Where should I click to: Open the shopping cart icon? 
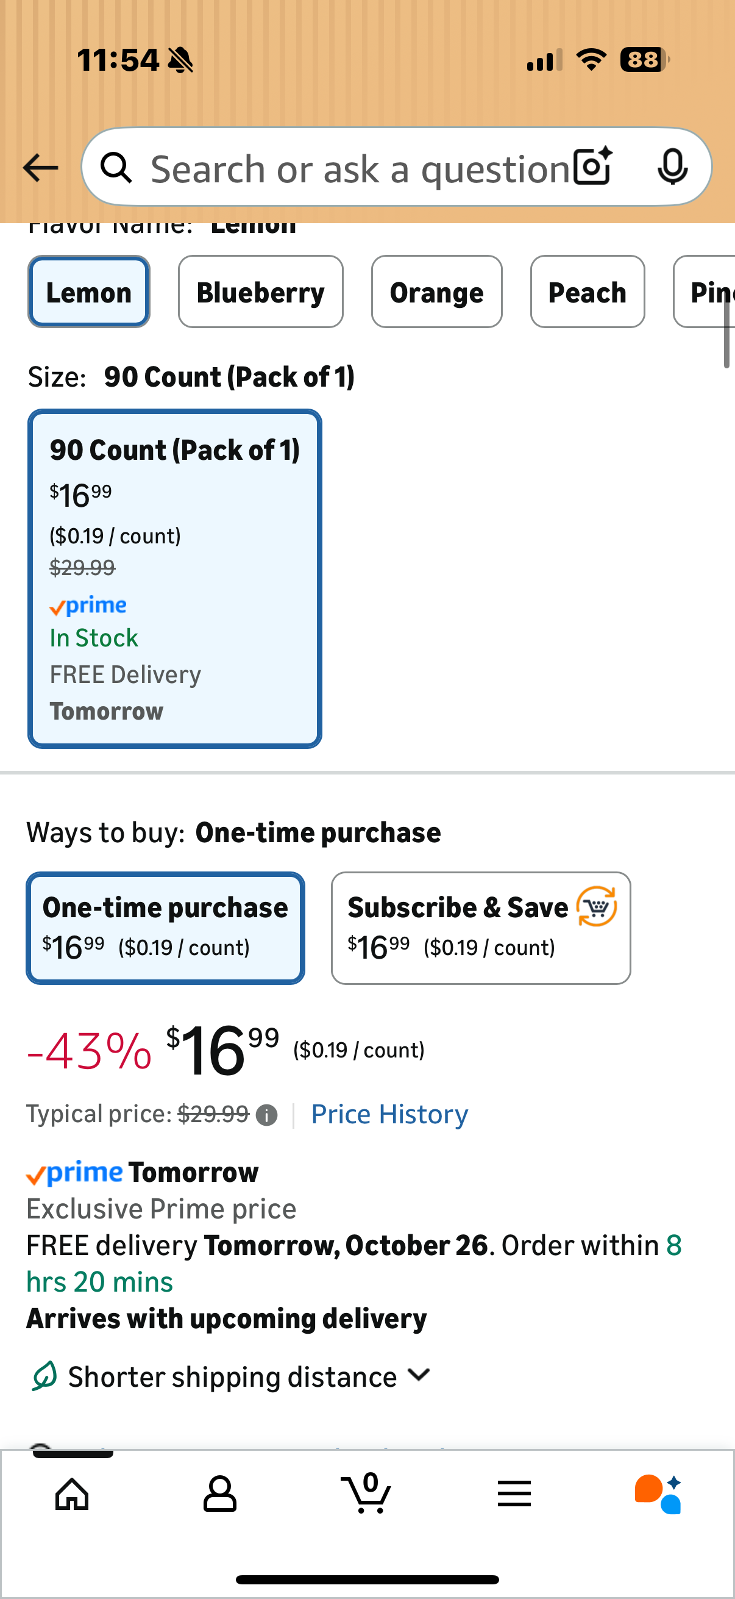coord(367,1493)
